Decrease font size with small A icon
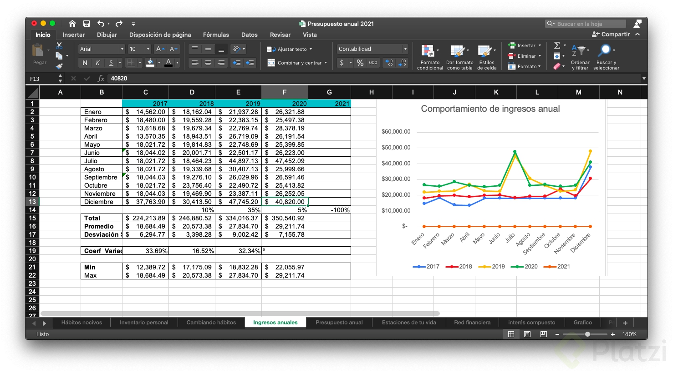The image size is (673, 373). [173, 49]
